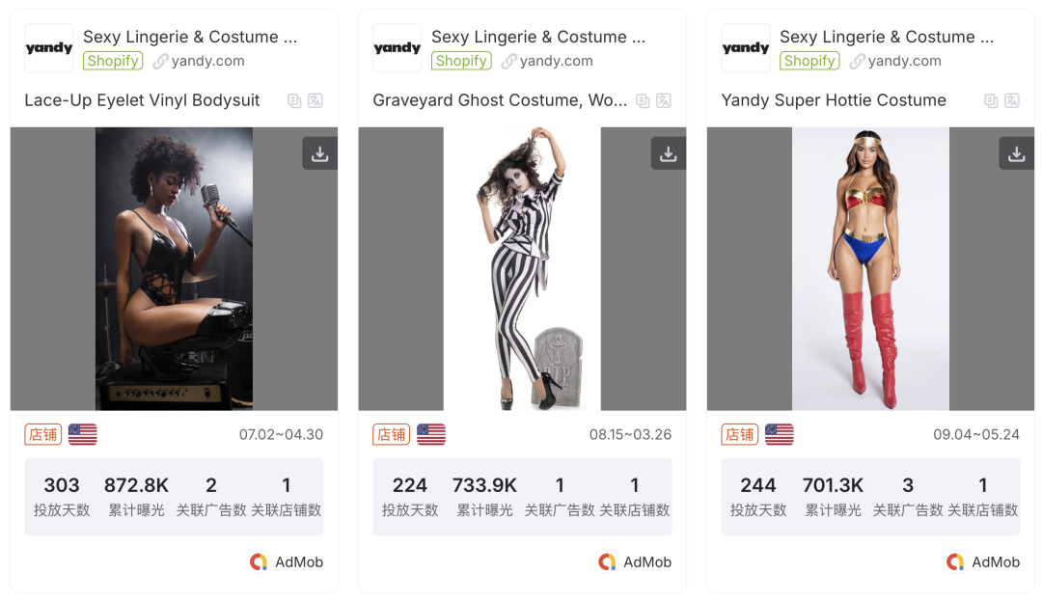Click the 店铺 tag on the Graveyard Ghost card

[x=391, y=434]
